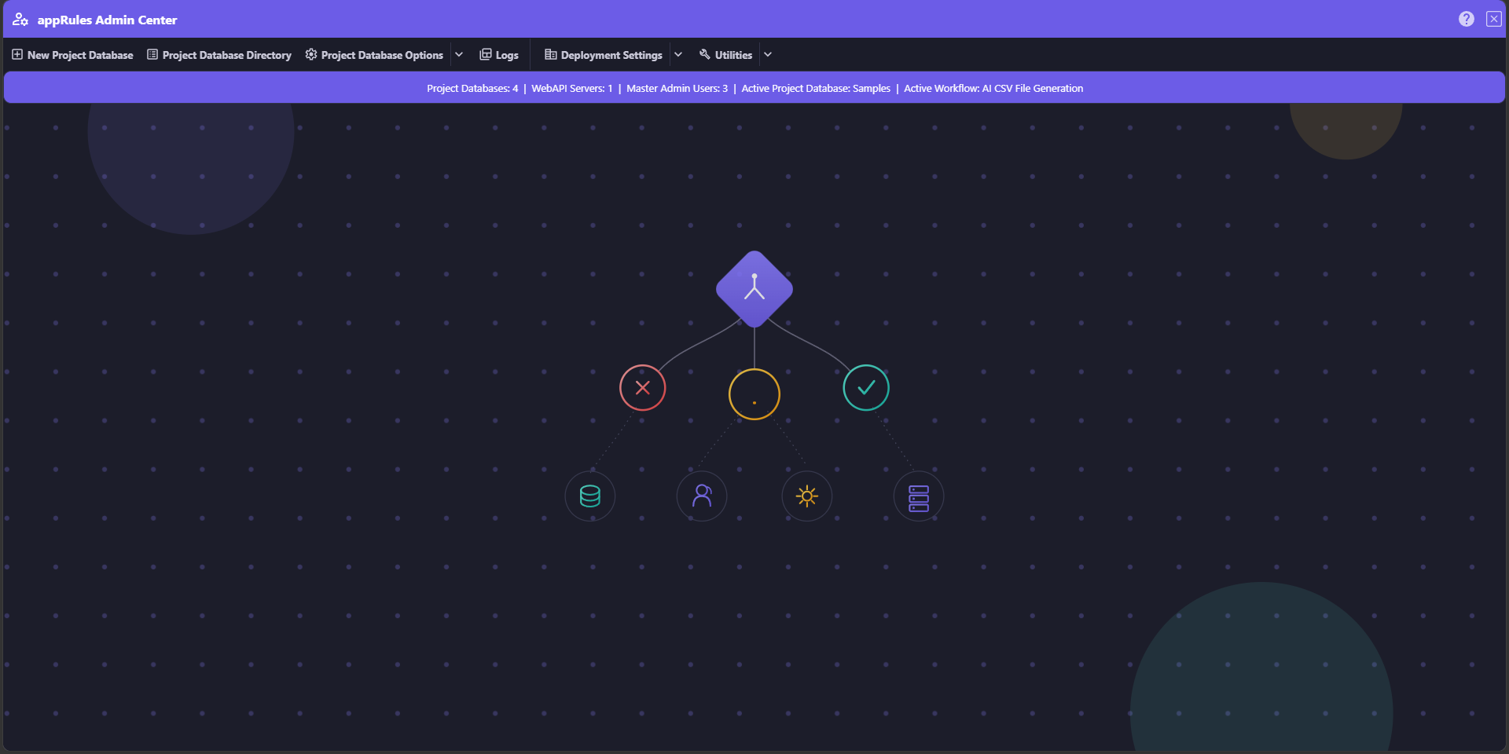Click the 'Master Admin Users: 3' status text
Screen dimensions: 1509x754
(x=677, y=89)
